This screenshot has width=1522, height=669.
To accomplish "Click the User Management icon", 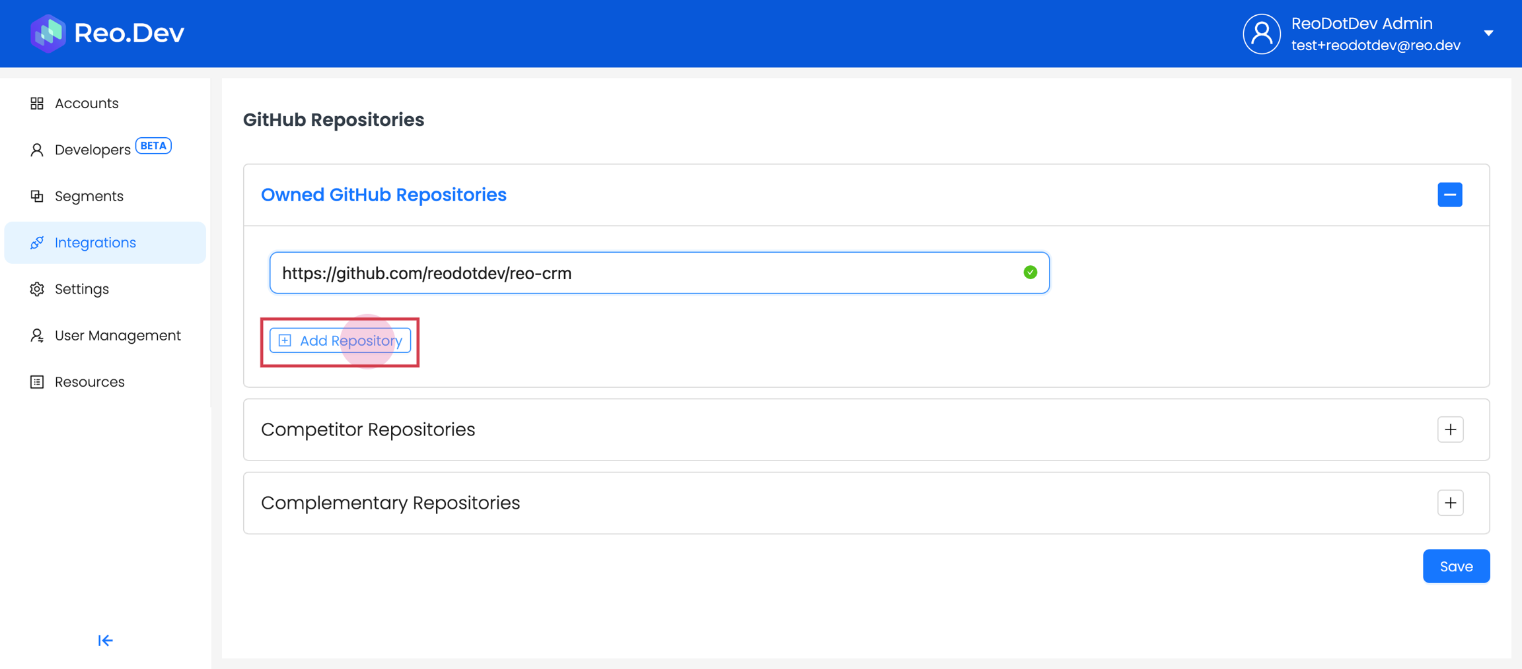I will 37,336.
